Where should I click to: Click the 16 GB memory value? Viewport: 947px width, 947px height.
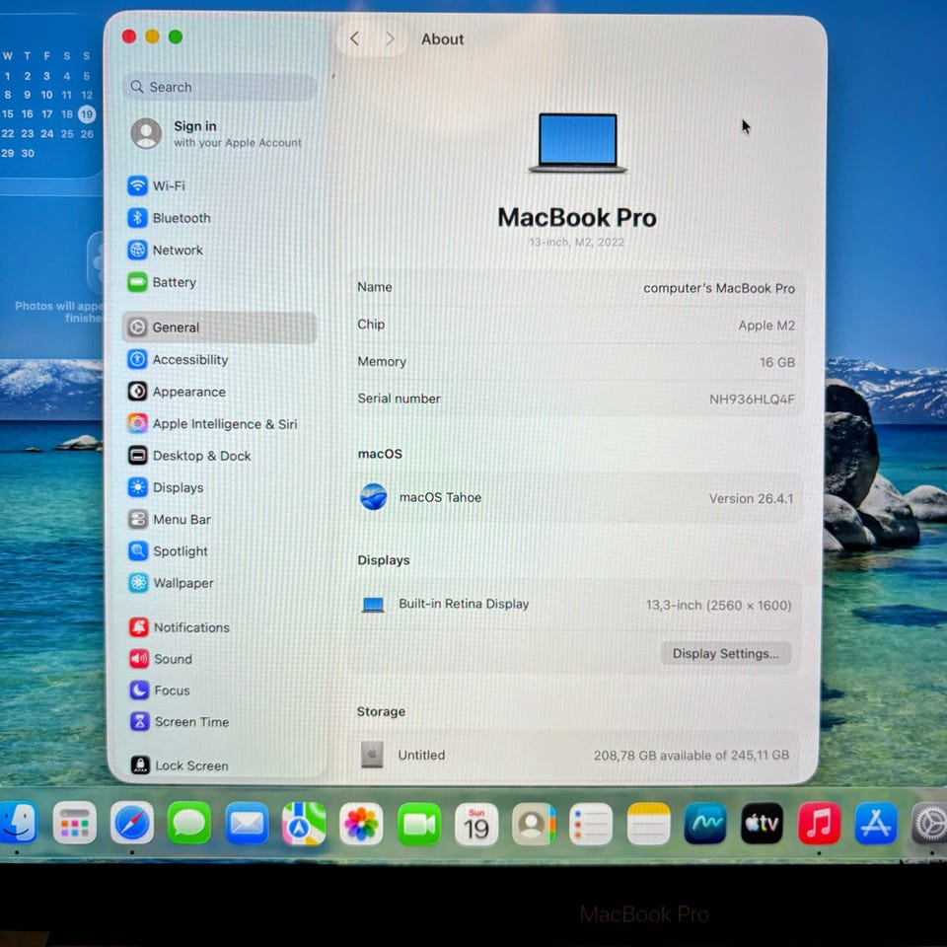[x=776, y=362]
